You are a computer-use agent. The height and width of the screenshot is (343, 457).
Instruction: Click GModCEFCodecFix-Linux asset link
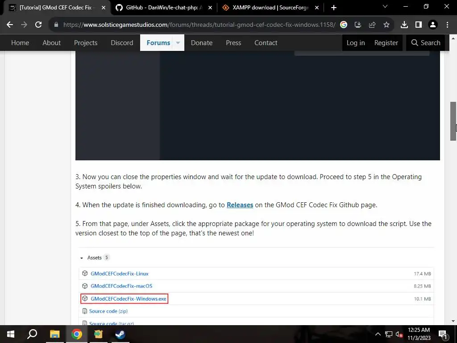coord(120,274)
